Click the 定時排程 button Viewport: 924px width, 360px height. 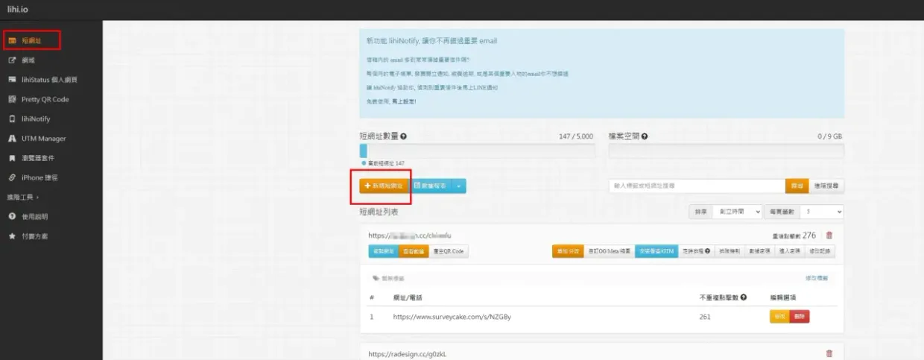(x=697, y=251)
